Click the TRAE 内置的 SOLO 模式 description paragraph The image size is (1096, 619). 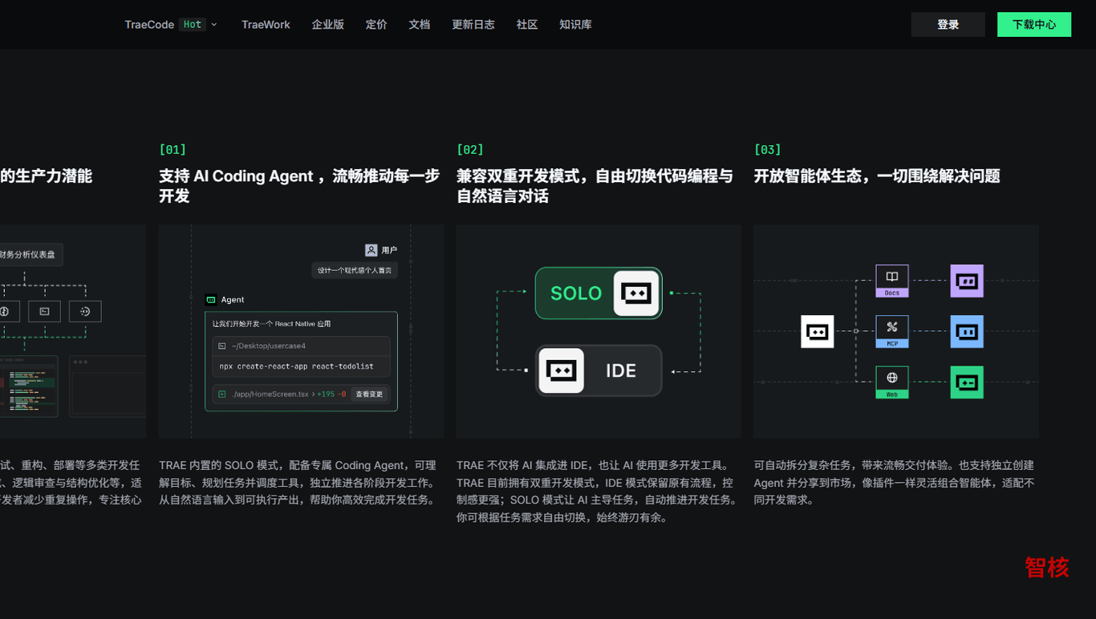298,483
